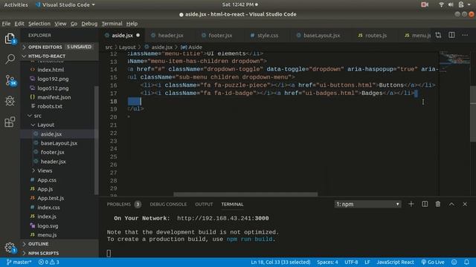The image size is (476, 267).
Task: Open the View menu
Action: point(60,23)
